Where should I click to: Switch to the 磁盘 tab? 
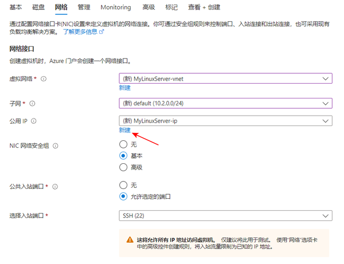38,7
